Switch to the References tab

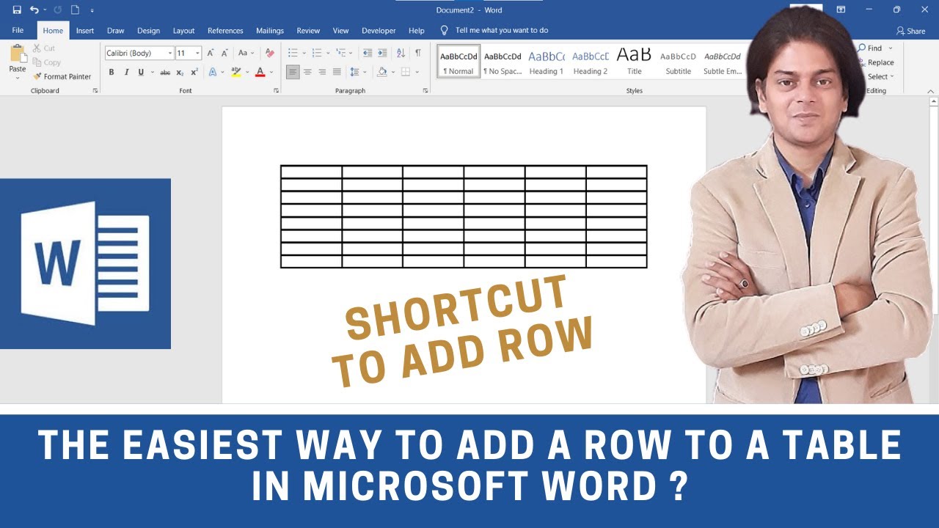click(225, 31)
